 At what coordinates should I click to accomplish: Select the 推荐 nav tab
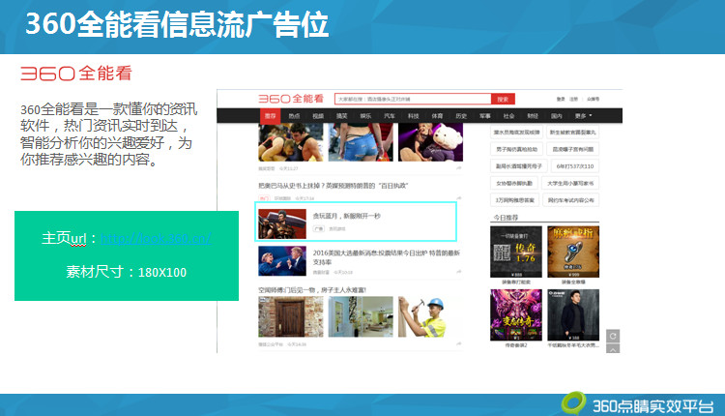tap(270, 116)
